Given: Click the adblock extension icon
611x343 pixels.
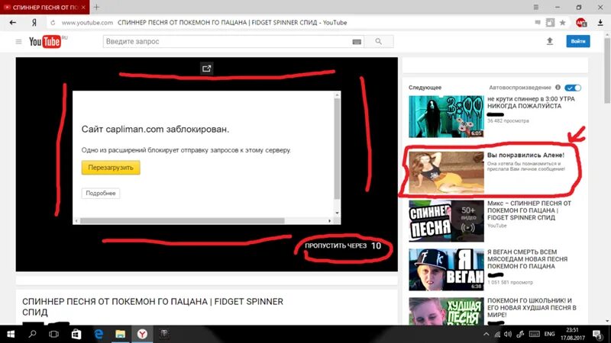Looking at the screenshot, I should [581, 23].
